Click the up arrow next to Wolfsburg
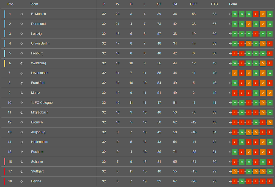Screen dimensions: 275x187 point(22,63)
